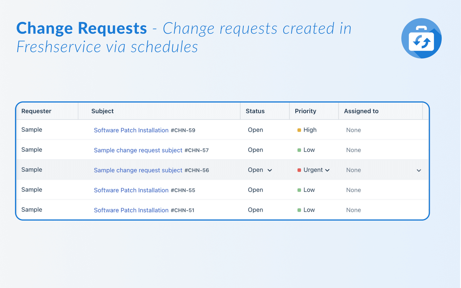Image resolution: width=461 pixels, height=288 pixels.
Task: Click the Priority column header
Action: click(x=305, y=111)
